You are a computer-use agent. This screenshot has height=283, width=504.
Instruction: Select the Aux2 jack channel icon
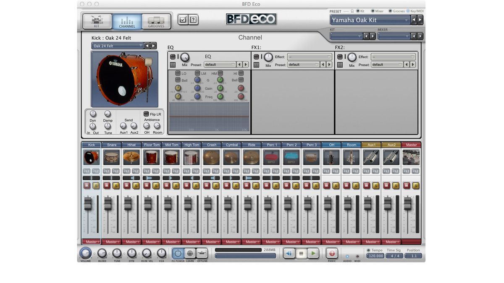391,158
